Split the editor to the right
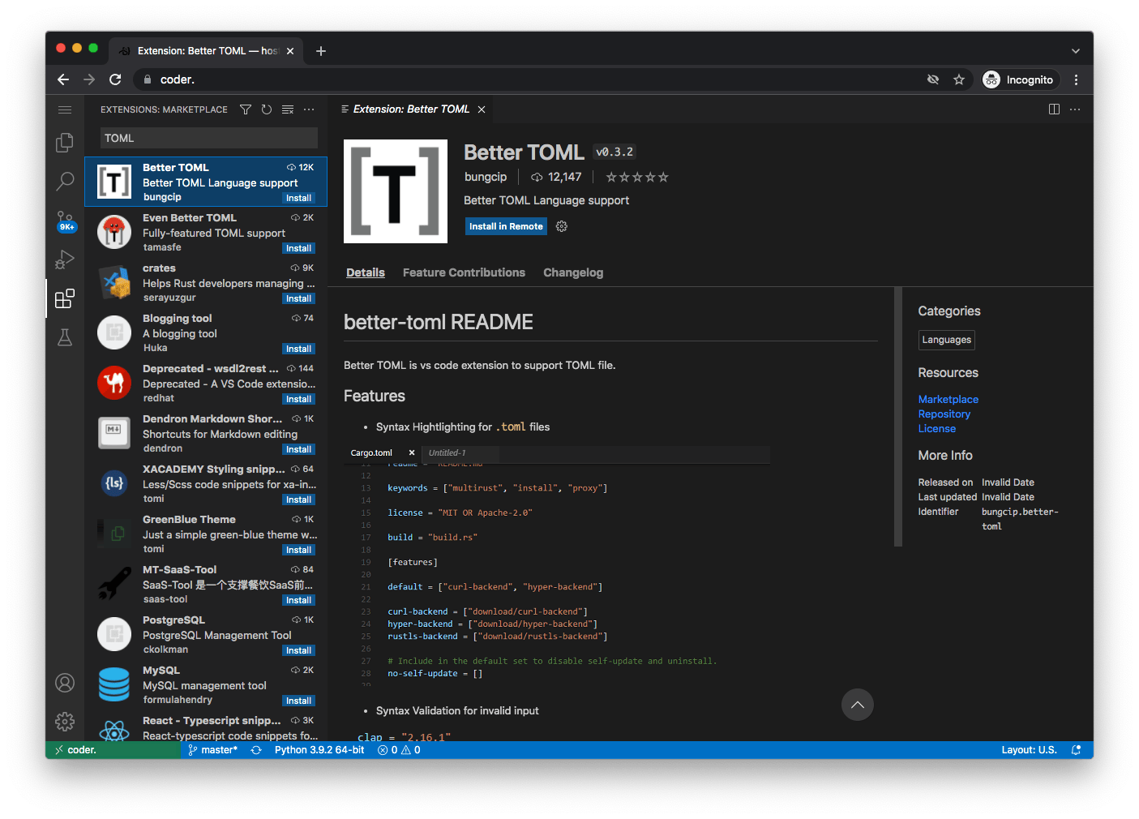This screenshot has height=819, width=1139. pyautogui.click(x=1054, y=109)
